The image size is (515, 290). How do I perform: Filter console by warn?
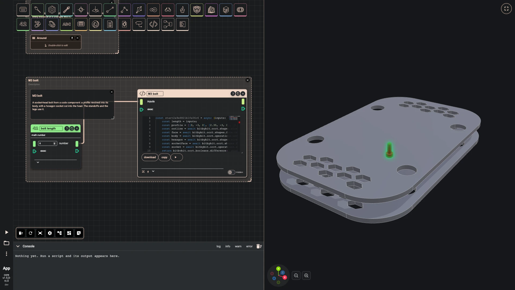tap(238, 246)
